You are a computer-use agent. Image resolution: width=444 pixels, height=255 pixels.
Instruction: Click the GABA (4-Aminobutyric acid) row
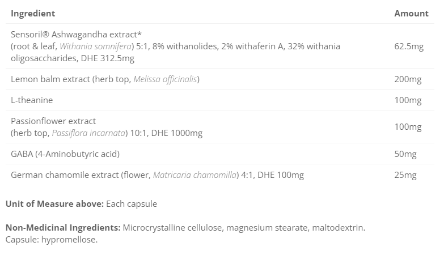tap(65, 154)
